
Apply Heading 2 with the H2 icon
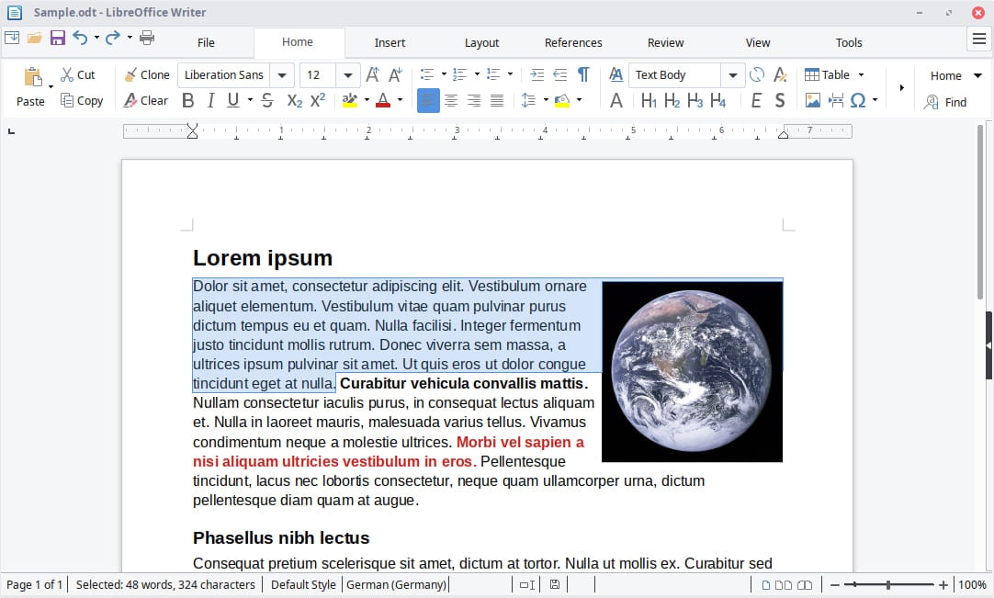(x=671, y=100)
